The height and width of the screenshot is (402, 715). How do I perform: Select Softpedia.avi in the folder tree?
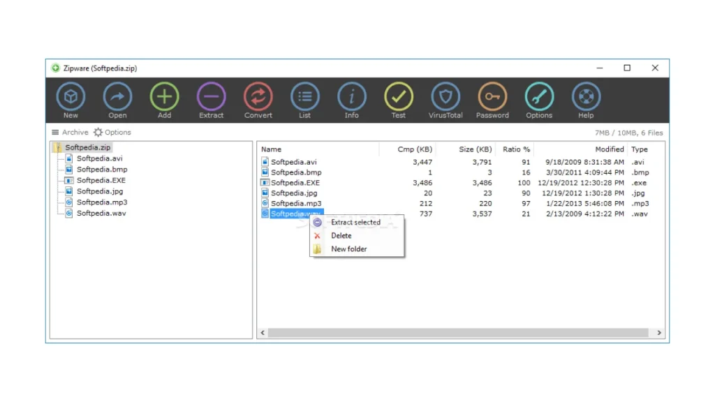(99, 158)
